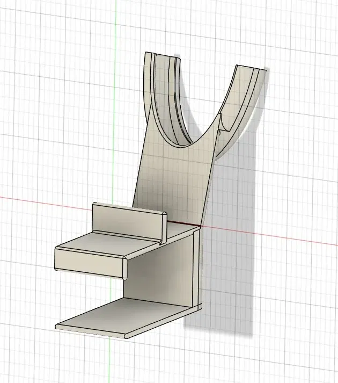Select the vertical wall between shelf and base
This screenshot has width=338, height=383.
point(159,271)
